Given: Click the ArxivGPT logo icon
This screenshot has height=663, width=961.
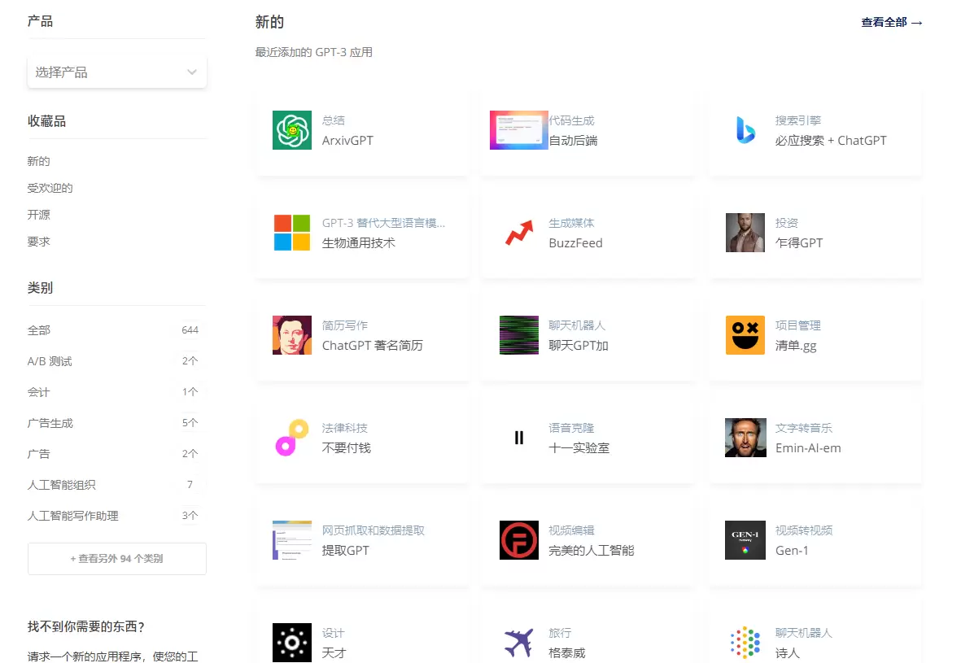Looking at the screenshot, I should (292, 130).
